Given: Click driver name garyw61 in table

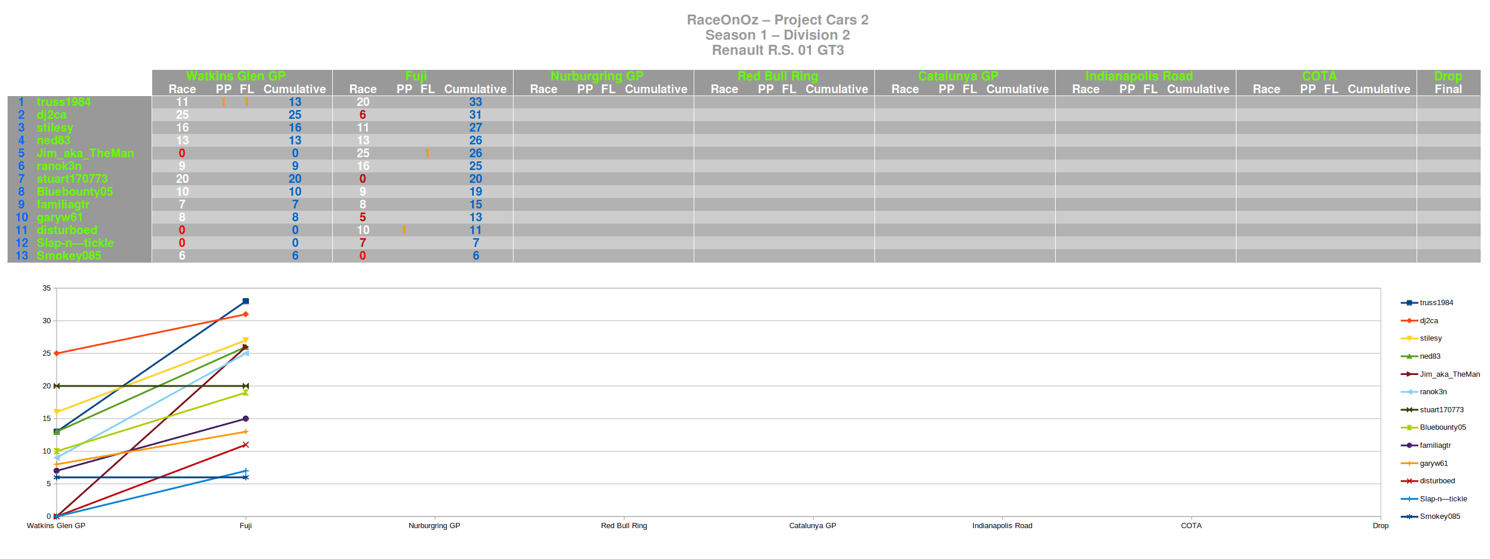Looking at the screenshot, I should [59, 217].
